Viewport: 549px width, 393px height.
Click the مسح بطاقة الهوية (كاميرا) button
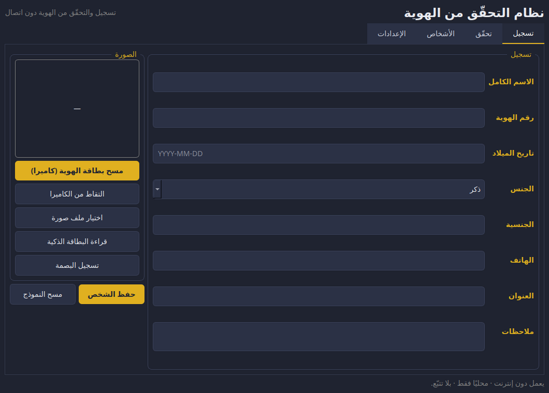[77, 170]
